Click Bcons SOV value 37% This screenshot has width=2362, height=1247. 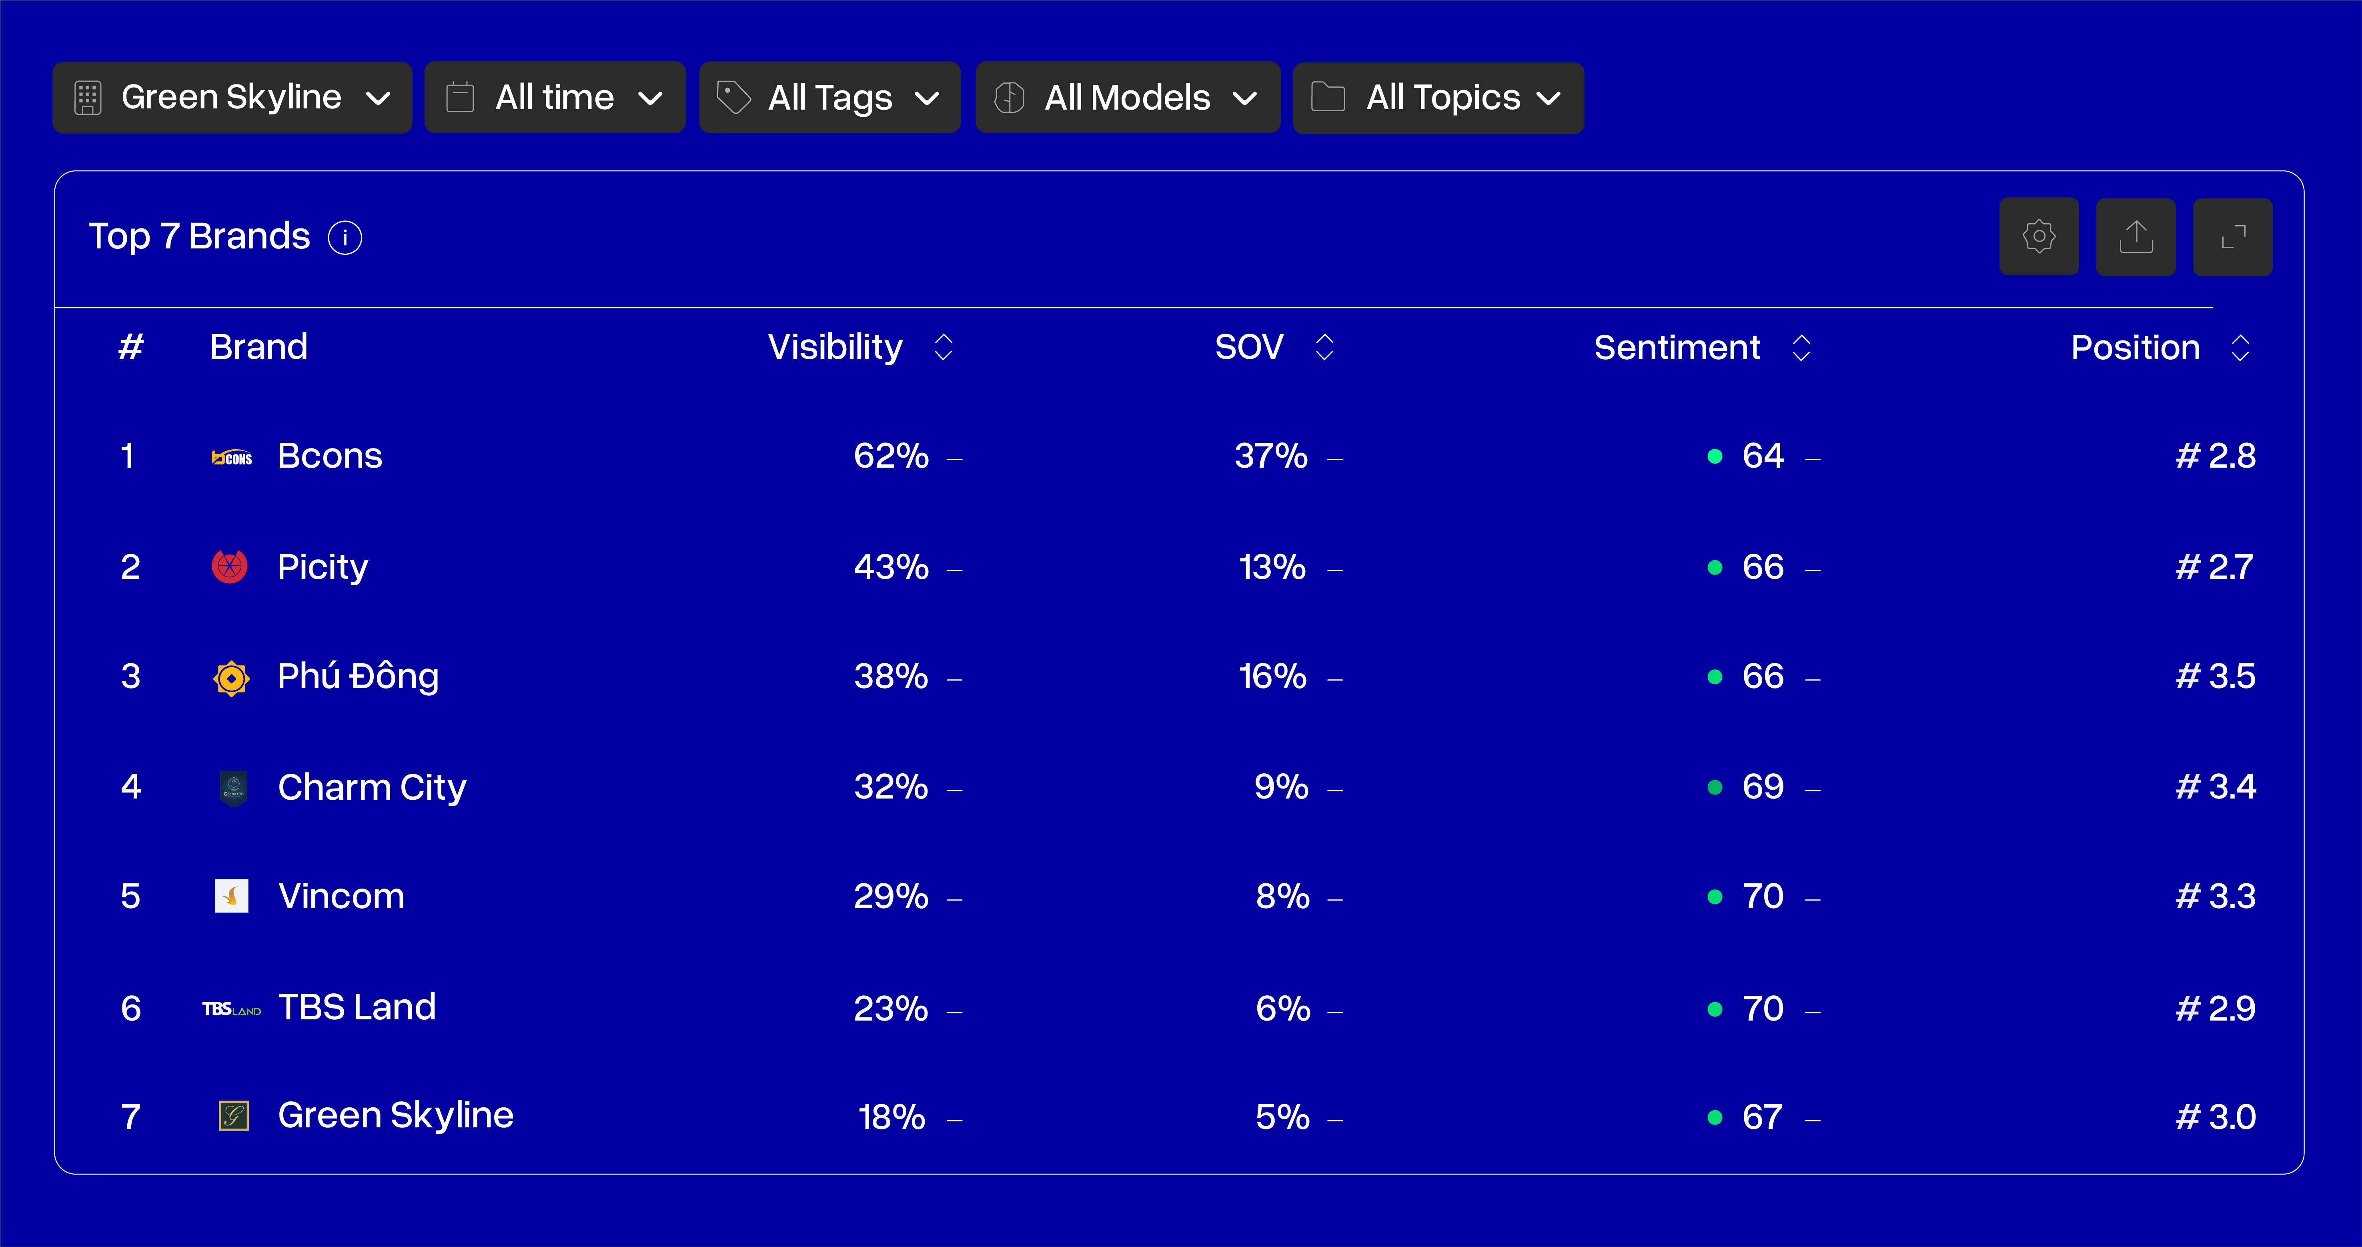(1271, 456)
